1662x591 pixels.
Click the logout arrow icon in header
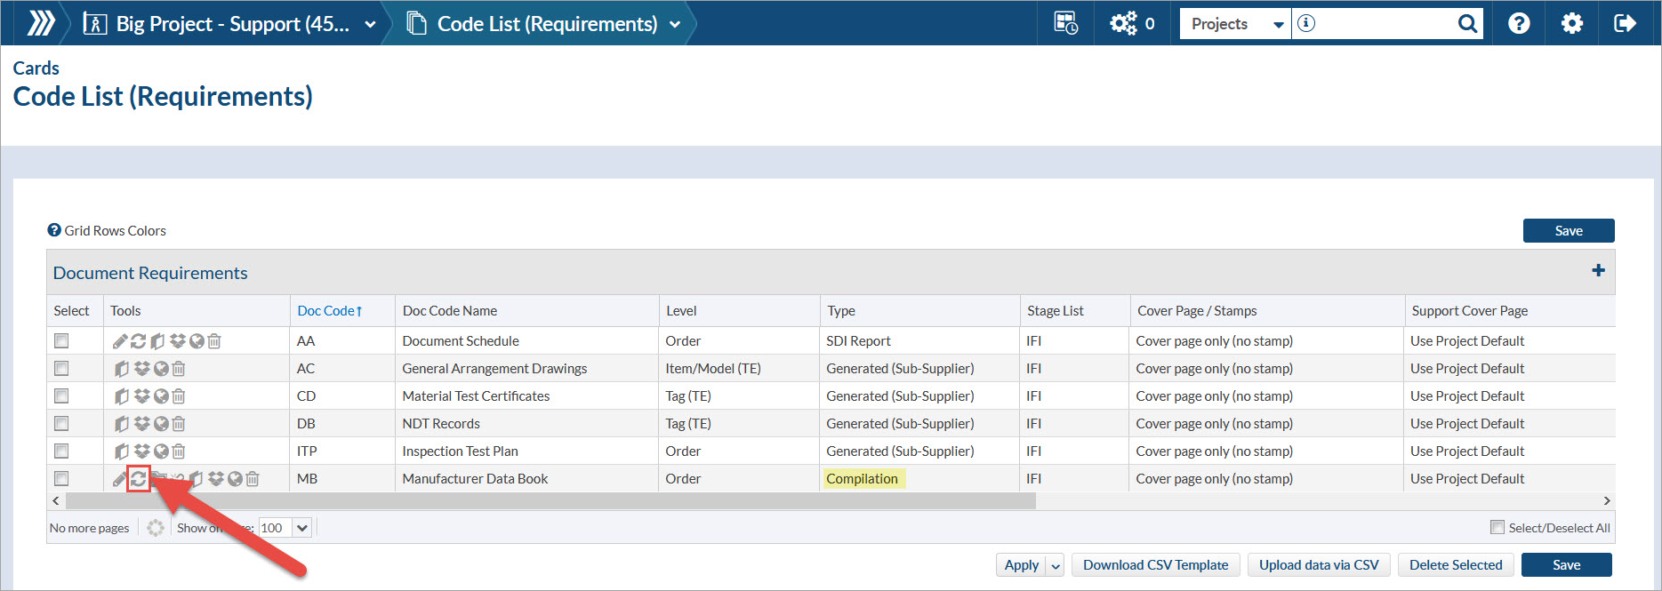1625,24
